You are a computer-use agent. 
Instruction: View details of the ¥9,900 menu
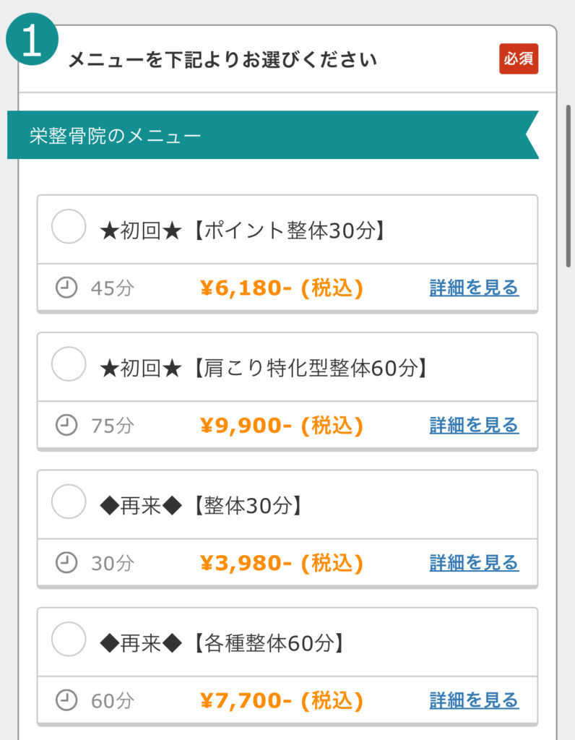[x=474, y=425]
